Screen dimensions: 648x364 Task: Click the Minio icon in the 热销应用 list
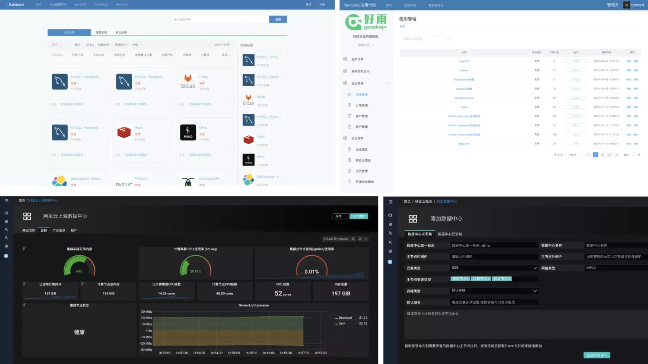pyautogui.click(x=248, y=160)
